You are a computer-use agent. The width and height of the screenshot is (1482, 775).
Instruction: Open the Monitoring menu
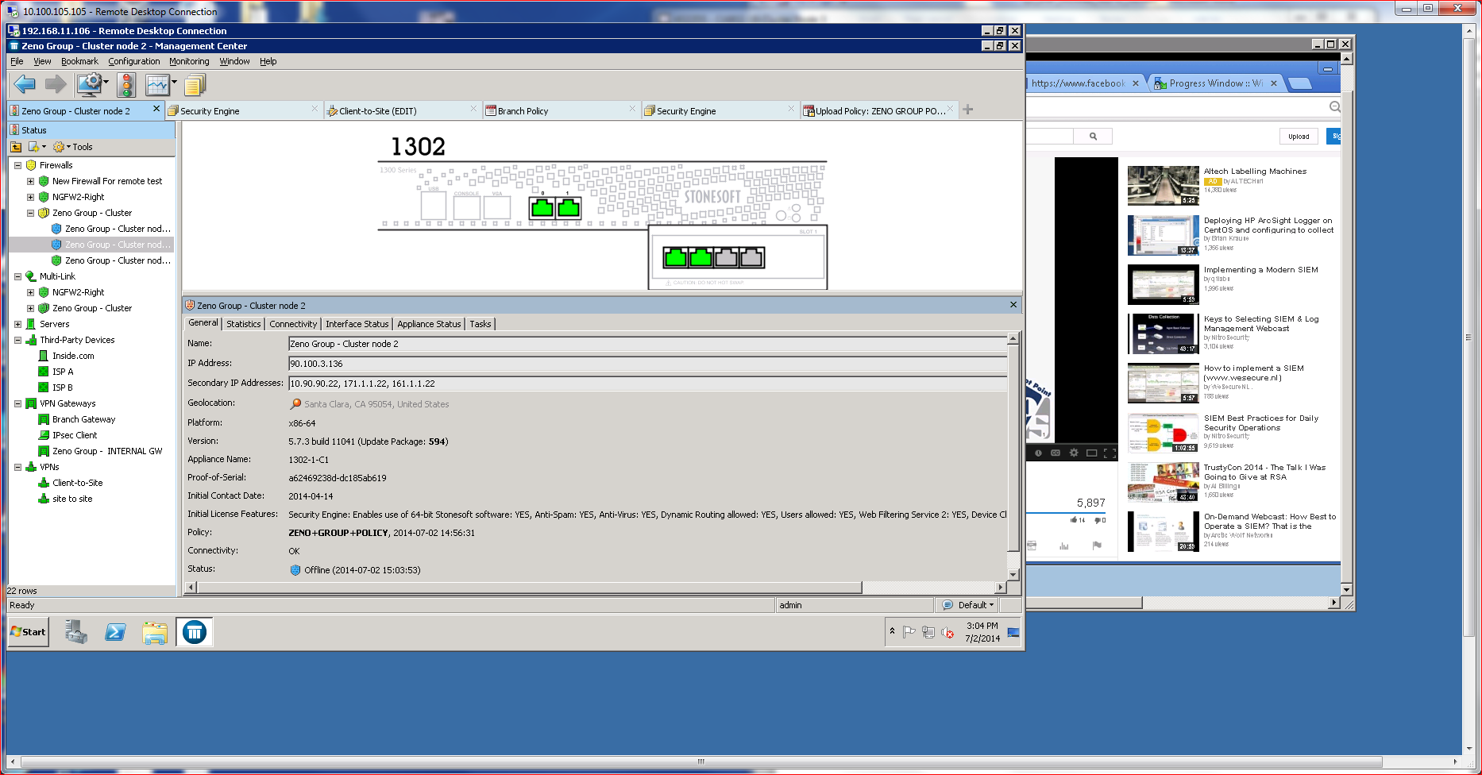pyautogui.click(x=189, y=61)
